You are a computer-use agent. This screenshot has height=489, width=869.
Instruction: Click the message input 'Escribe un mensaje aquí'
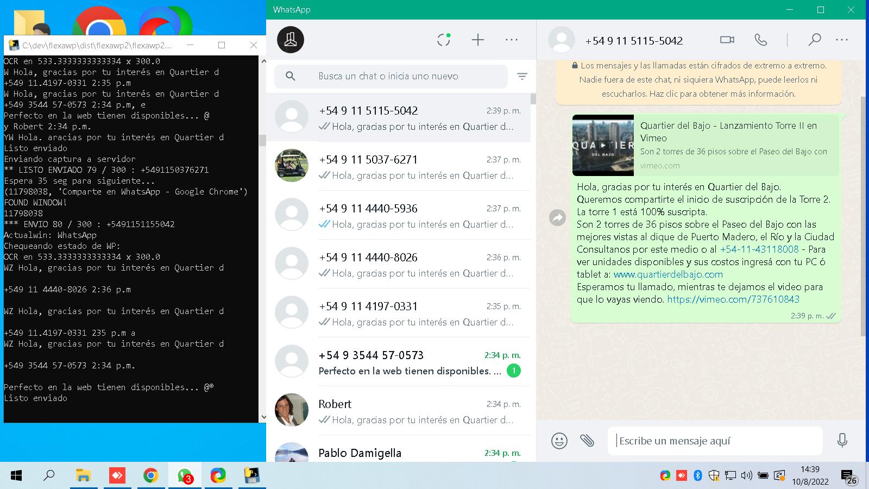[715, 441]
